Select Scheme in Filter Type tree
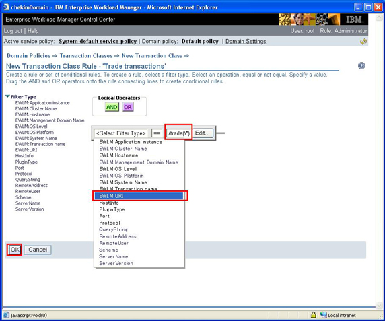 tap(23, 197)
